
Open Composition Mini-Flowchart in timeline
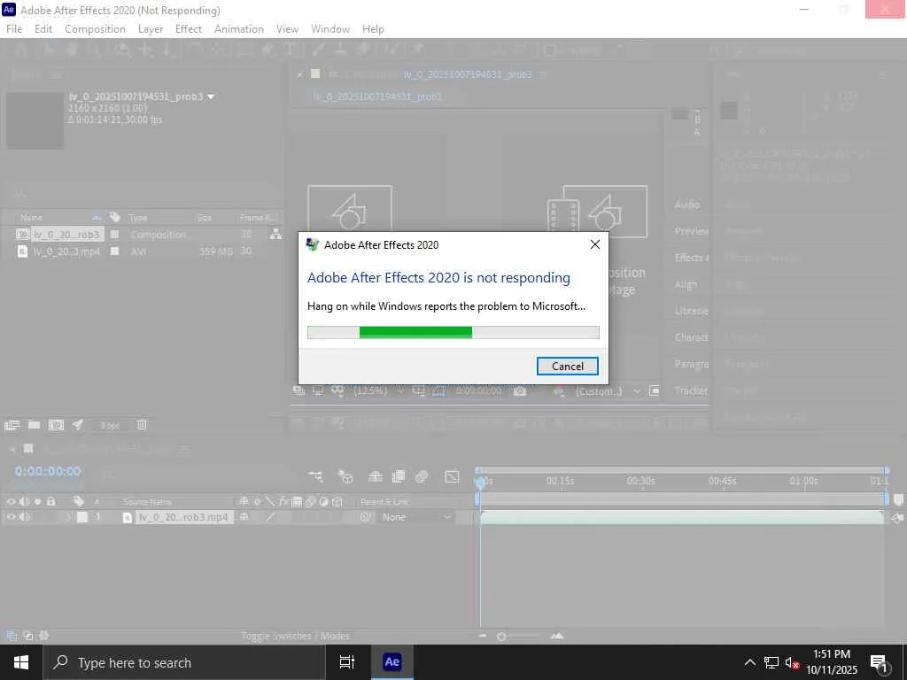coord(316,476)
